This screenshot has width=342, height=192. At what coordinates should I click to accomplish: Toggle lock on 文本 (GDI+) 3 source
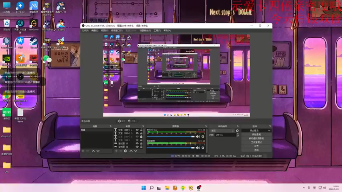point(142,133)
